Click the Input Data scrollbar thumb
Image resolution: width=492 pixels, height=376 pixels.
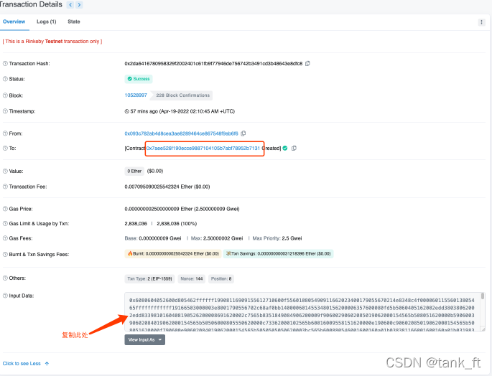[x=483, y=296]
